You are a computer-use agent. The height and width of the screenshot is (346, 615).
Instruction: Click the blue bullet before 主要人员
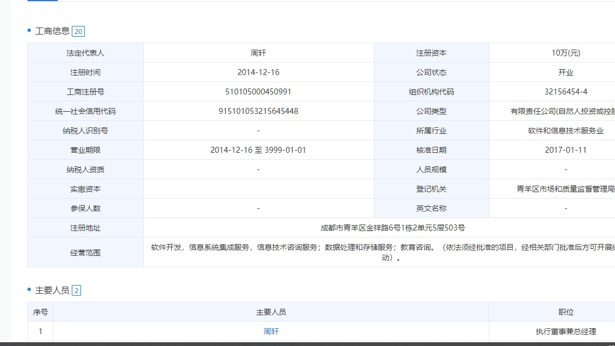tap(30, 290)
